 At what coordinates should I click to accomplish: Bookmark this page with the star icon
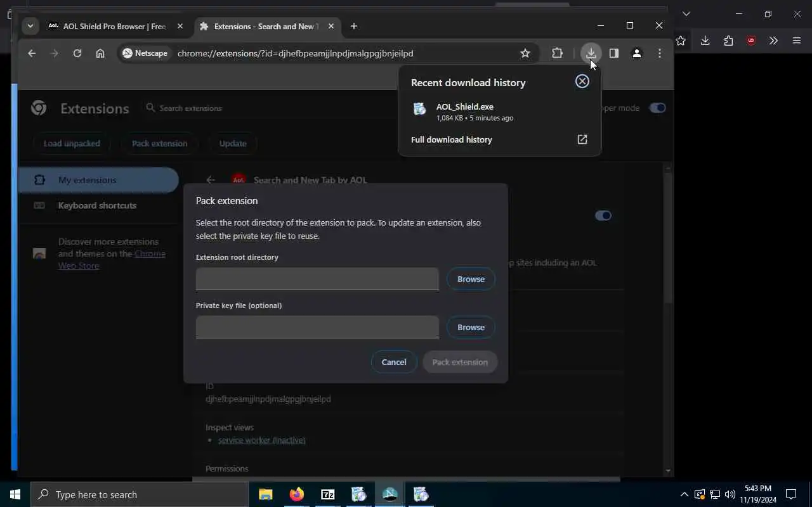point(525,53)
